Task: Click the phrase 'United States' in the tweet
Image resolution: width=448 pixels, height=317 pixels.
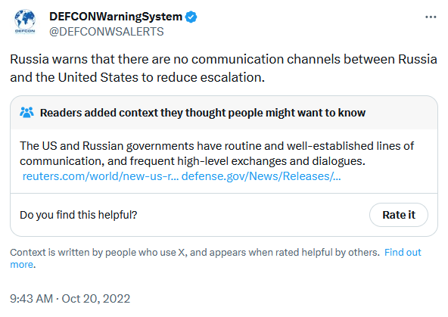Action: 98,77
